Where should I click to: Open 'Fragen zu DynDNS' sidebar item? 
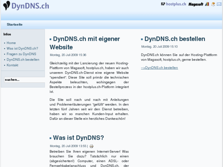21,54
